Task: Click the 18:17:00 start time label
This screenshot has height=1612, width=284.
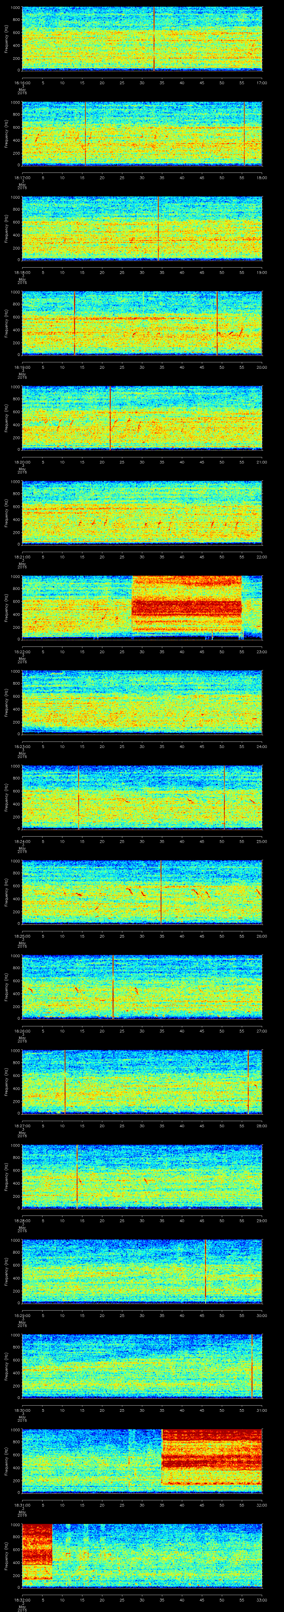Action: (22, 178)
